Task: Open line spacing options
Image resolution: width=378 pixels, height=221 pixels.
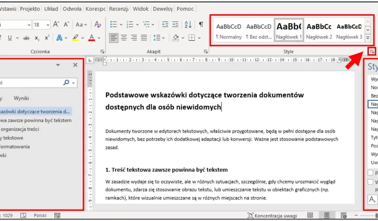Action: click(159, 38)
